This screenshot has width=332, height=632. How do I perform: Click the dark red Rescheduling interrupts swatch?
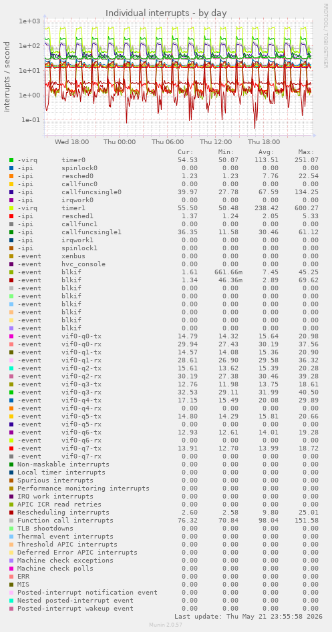point(11,513)
